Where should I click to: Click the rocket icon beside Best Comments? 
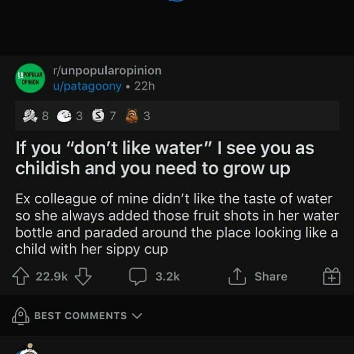pos(21,316)
